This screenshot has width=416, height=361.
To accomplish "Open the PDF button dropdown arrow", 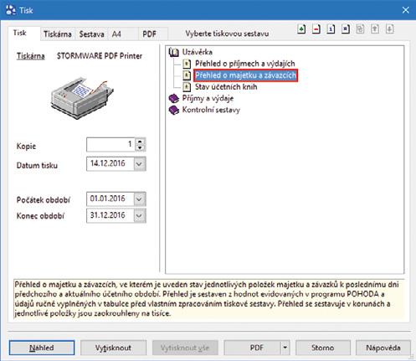I will click(x=285, y=348).
